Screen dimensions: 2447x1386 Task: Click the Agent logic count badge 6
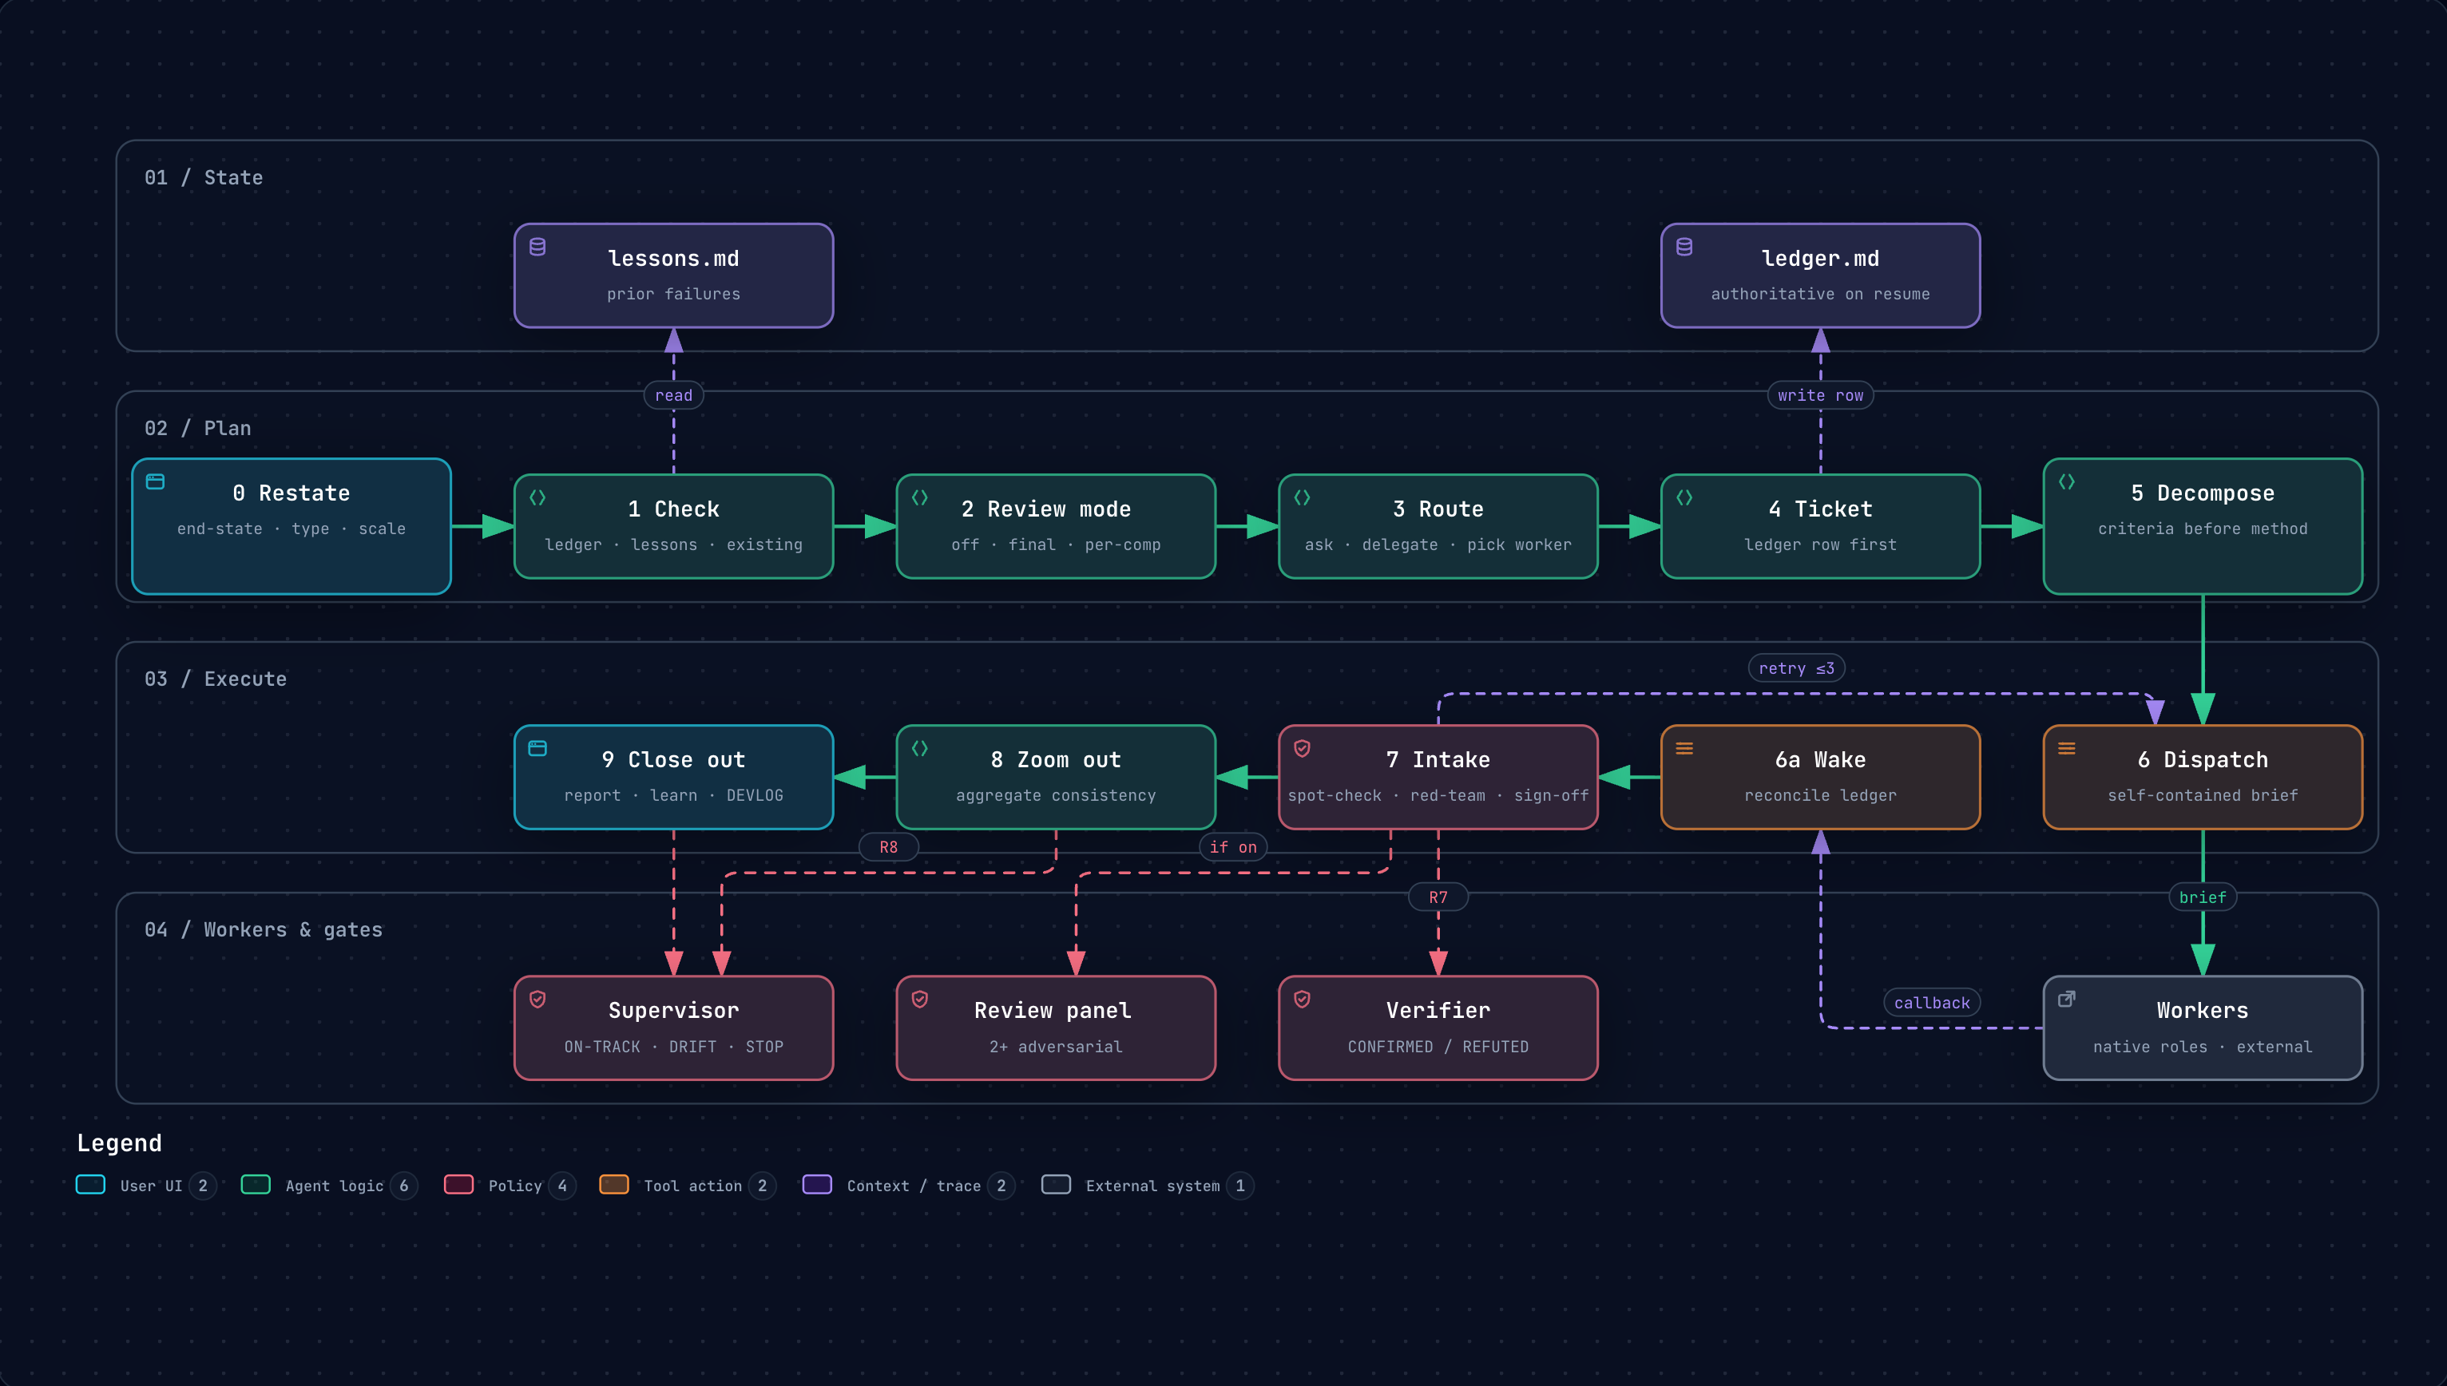tap(404, 1185)
